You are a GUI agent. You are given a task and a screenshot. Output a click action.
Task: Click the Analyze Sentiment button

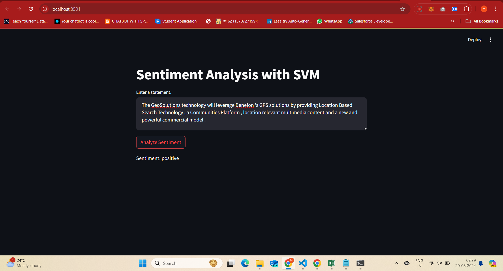(161, 142)
